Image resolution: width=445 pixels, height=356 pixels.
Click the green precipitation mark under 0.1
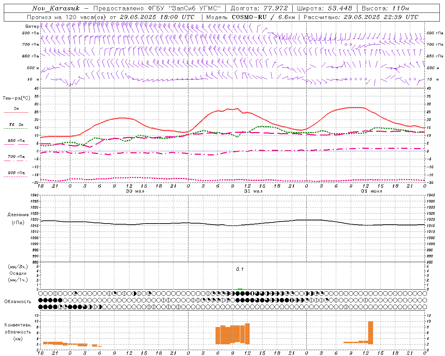coord(240,289)
